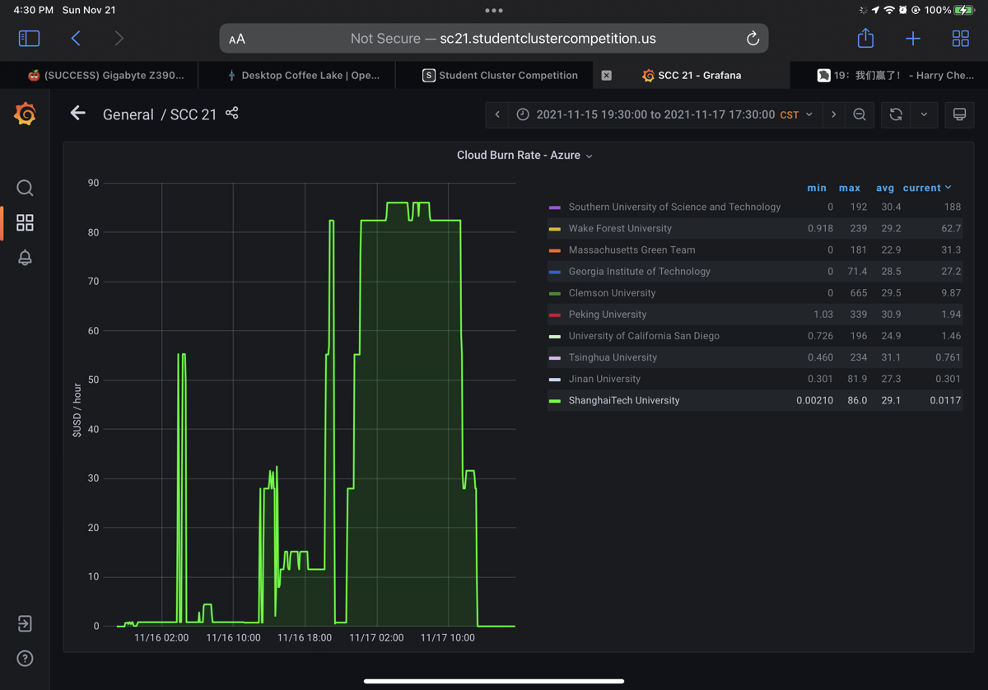Zoom out the time range
This screenshot has width=988, height=690.
coord(860,114)
